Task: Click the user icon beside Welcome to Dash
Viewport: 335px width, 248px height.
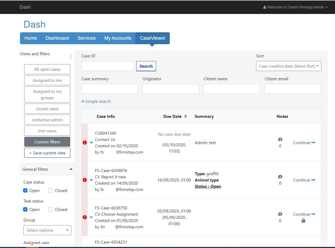Action: [264, 7]
